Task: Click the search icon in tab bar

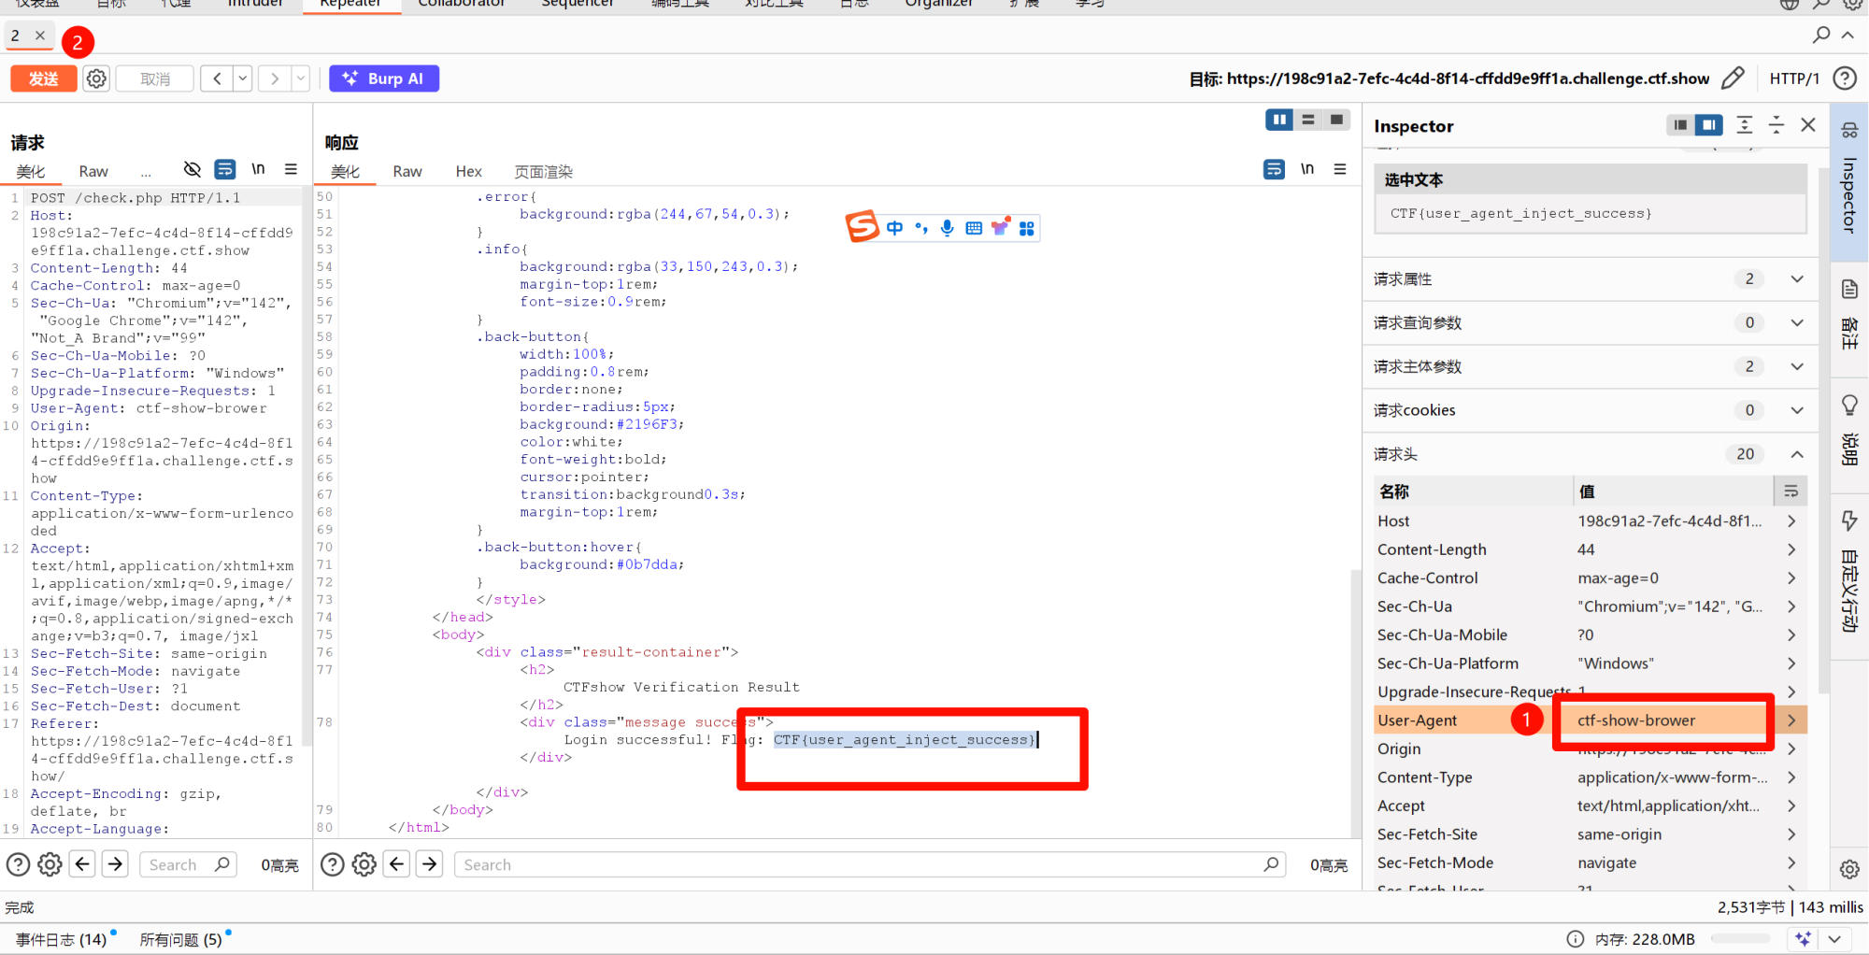Action: tap(1821, 36)
